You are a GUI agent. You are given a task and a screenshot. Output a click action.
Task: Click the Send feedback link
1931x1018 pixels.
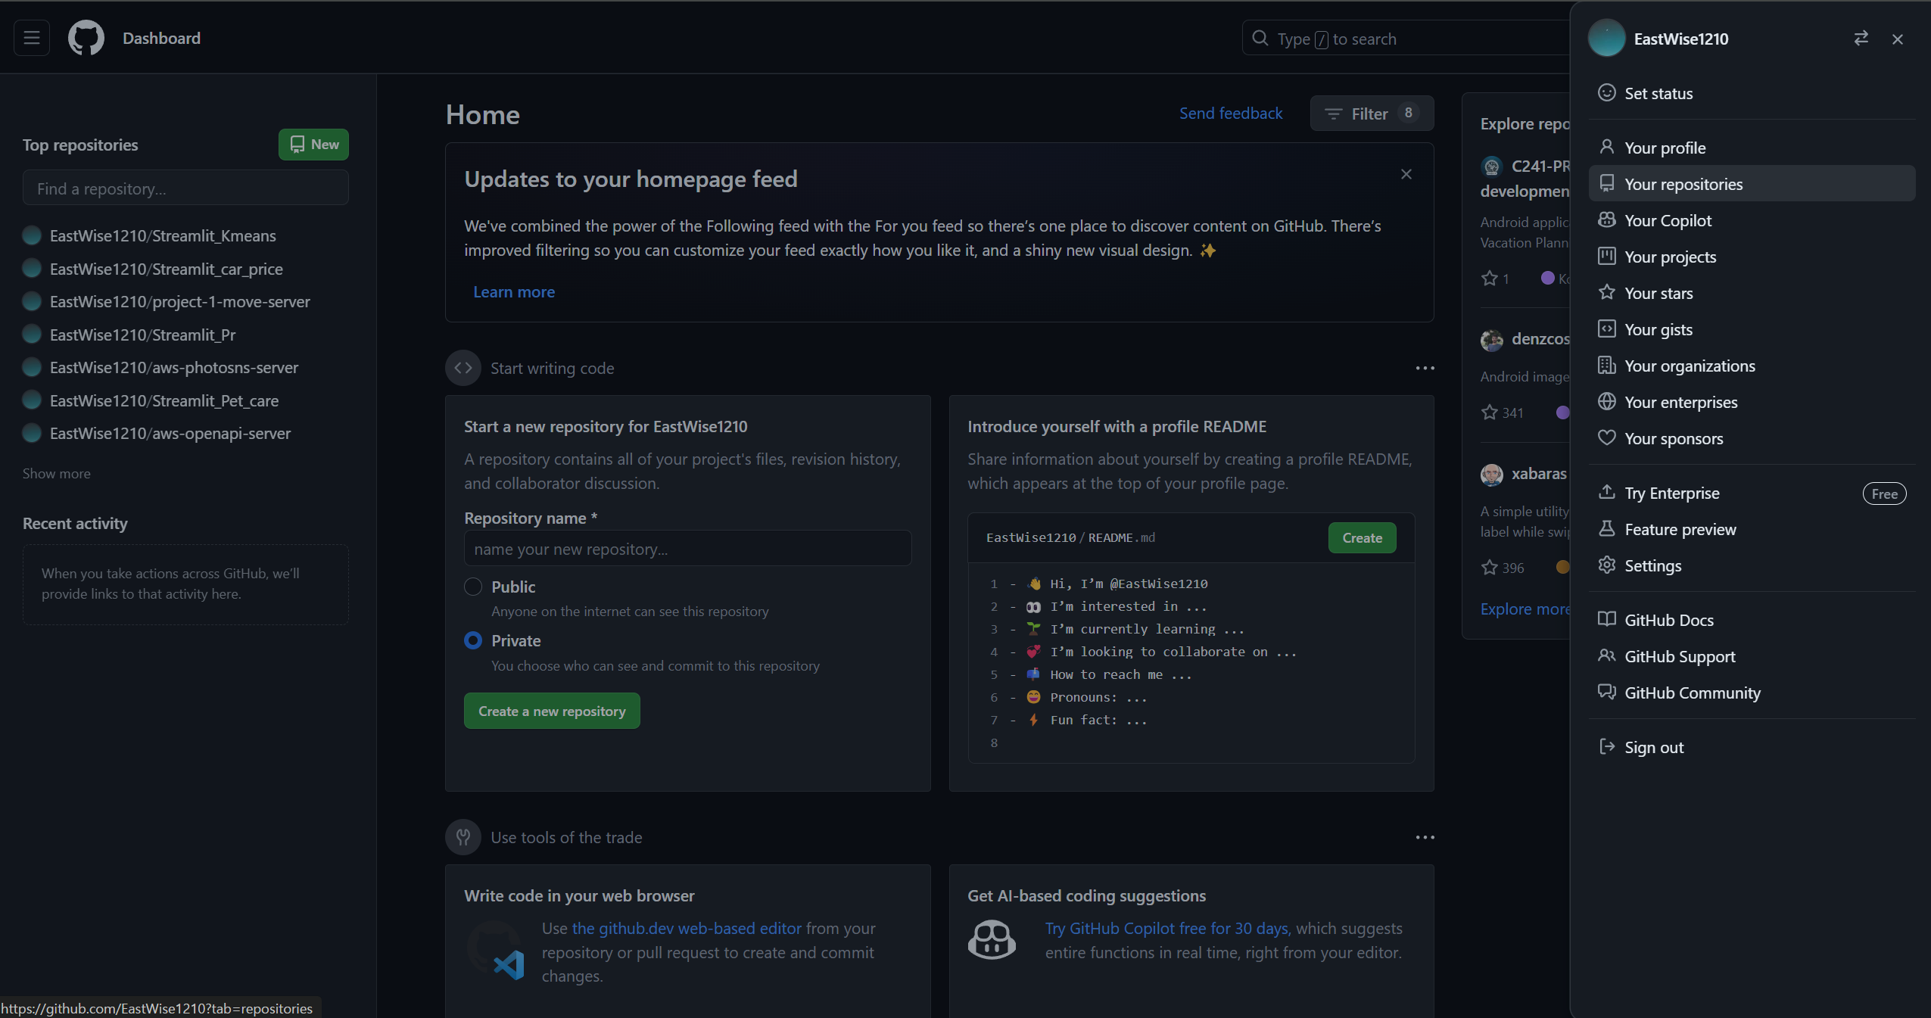pos(1231,113)
